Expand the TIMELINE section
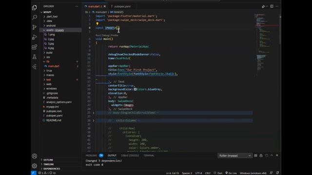This screenshot has width=312, height=175. [49, 164]
